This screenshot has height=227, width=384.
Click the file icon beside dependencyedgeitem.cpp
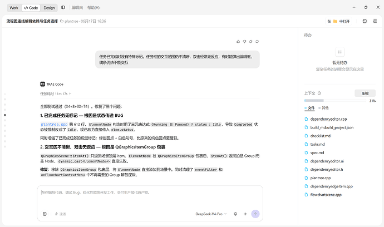(306, 186)
